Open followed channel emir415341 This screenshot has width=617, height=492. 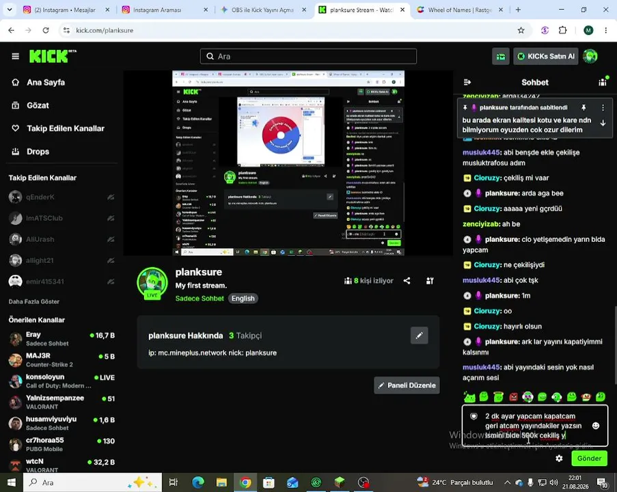coord(61,282)
